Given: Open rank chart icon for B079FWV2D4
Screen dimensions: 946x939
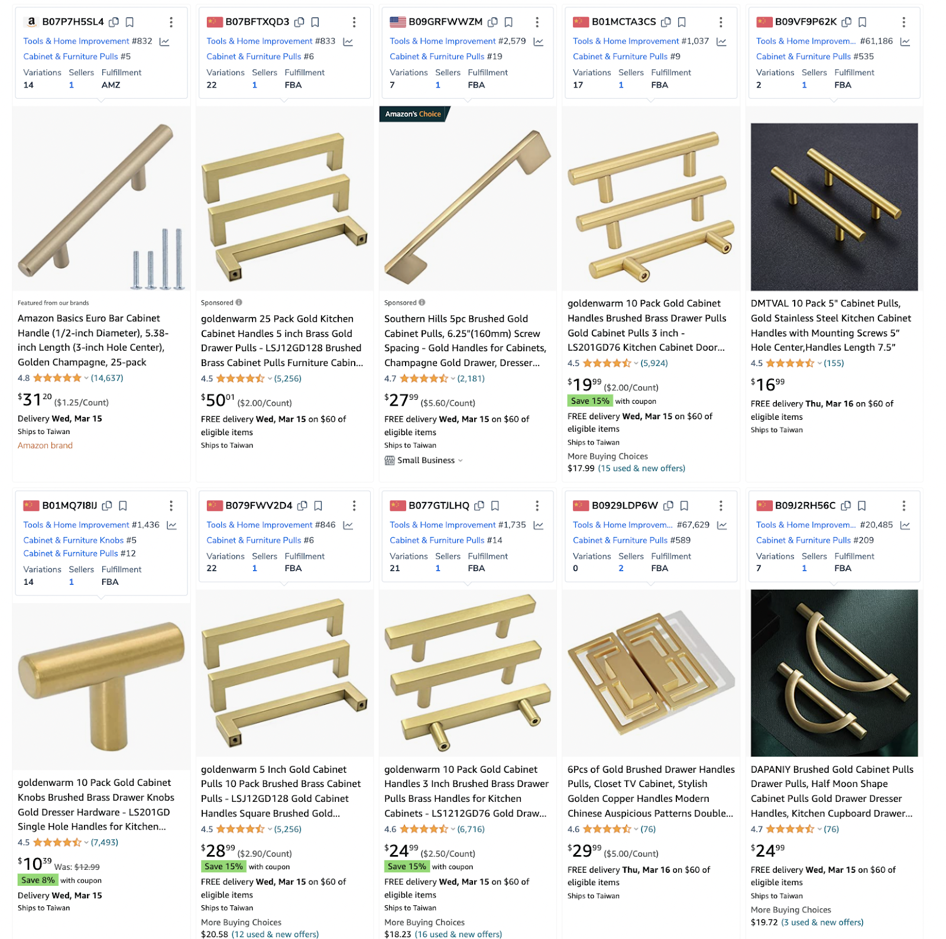Looking at the screenshot, I should 348,525.
